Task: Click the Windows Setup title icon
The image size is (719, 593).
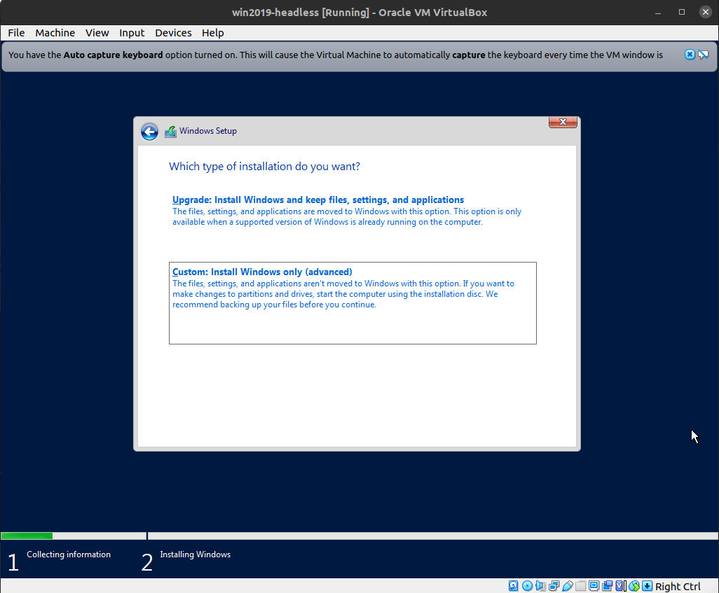Action: (x=170, y=132)
